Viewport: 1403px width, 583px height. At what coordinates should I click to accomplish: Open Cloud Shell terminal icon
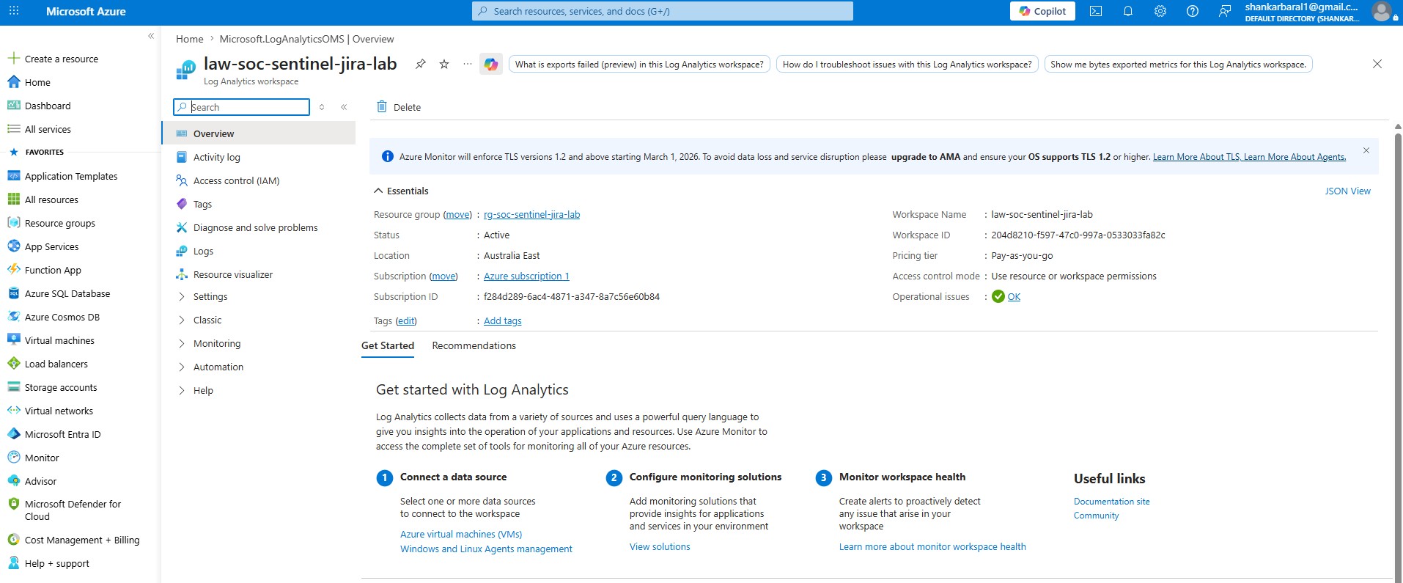click(x=1096, y=11)
